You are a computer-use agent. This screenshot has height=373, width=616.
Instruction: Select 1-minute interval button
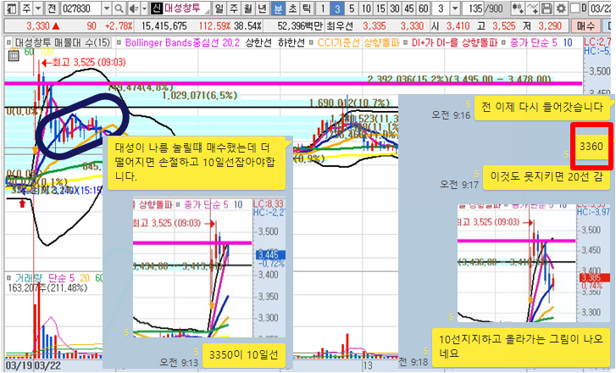pyautogui.click(x=323, y=8)
